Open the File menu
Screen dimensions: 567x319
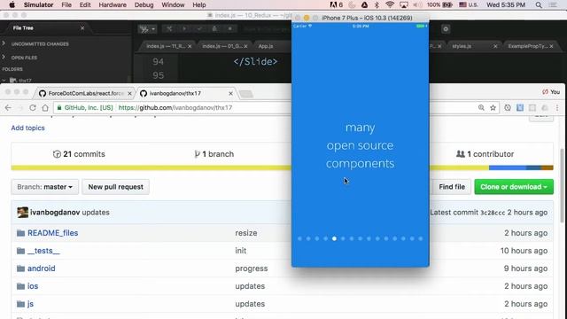[x=66, y=4]
